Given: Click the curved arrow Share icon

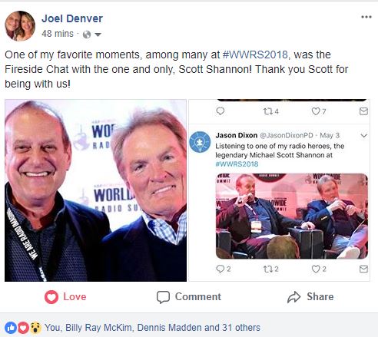Looking at the screenshot, I should 293,297.
